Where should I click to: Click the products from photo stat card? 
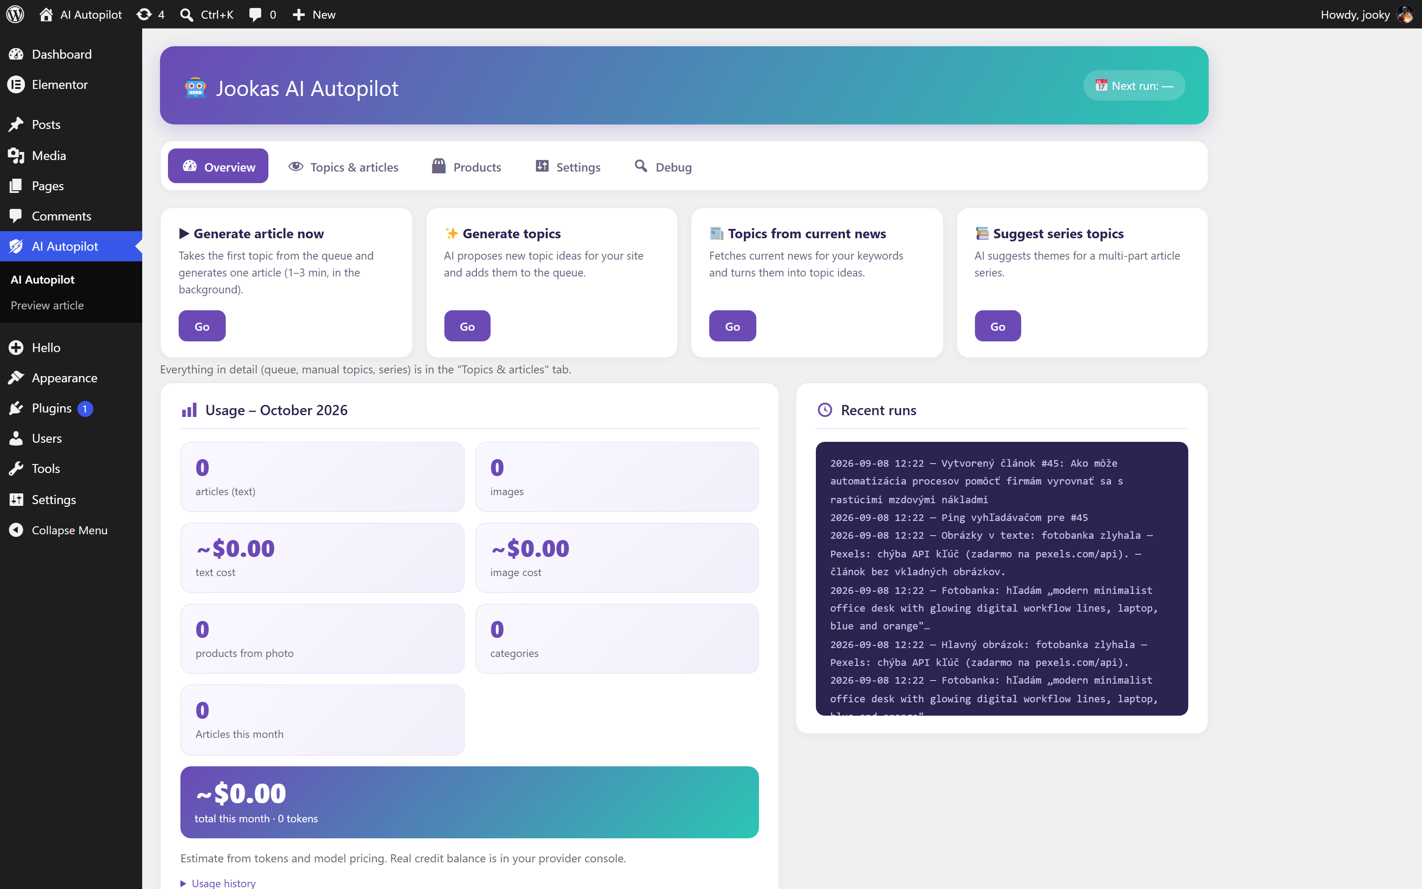[x=323, y=639]
